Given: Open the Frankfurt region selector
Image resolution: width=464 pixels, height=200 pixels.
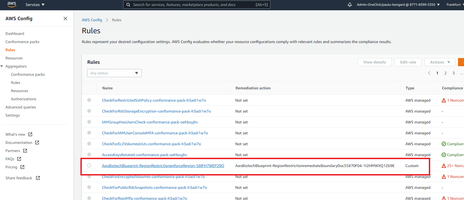Looking at the screenshot, I should point(455,5).
